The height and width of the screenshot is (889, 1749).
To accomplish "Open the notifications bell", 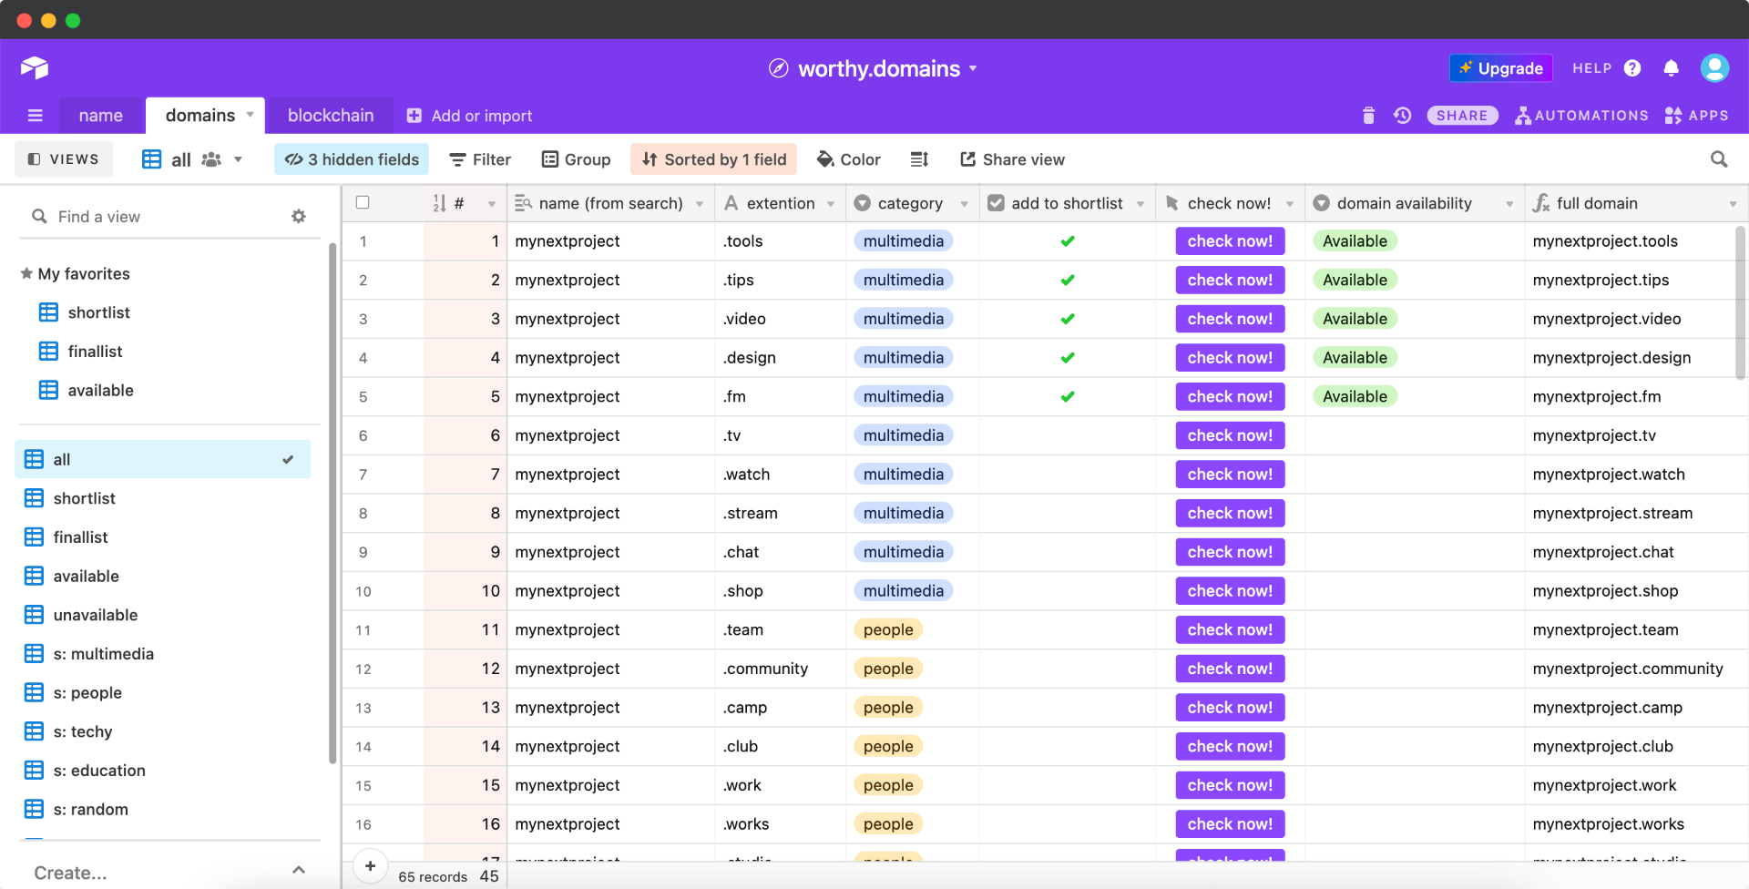I will (x=1671, y=68).
